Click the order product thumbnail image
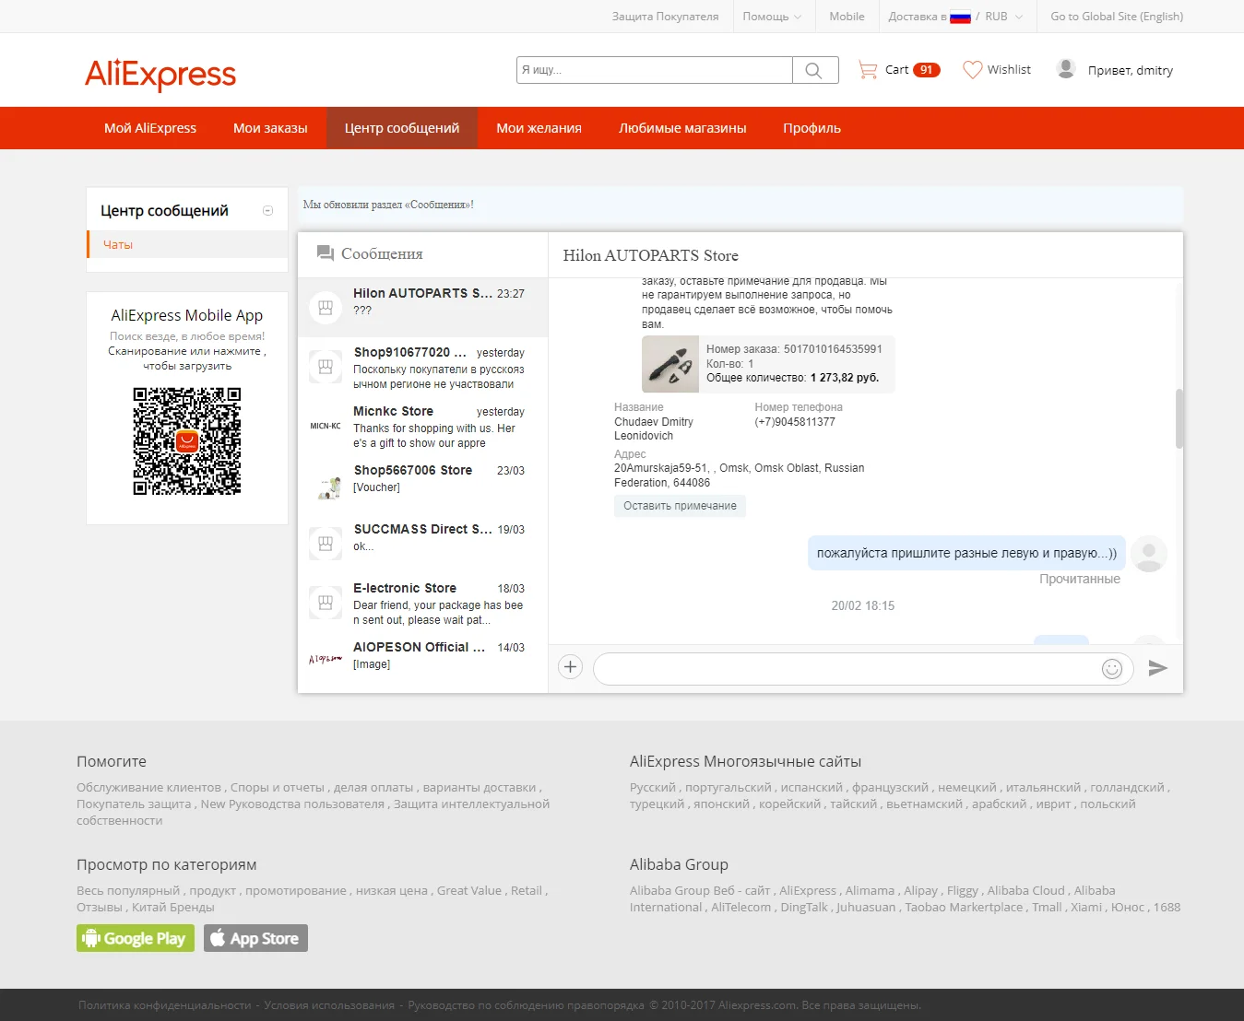 tap(670, 365)
